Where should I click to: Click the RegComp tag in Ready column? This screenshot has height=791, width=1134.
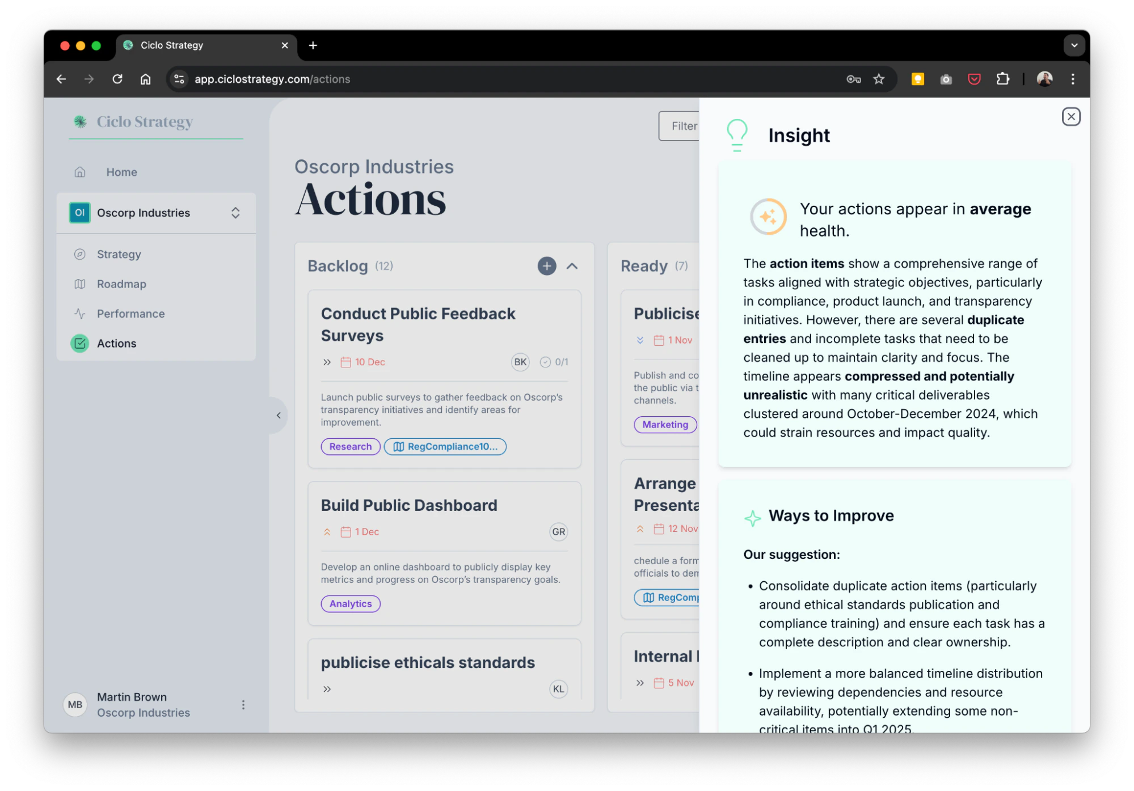click(667, 598)
